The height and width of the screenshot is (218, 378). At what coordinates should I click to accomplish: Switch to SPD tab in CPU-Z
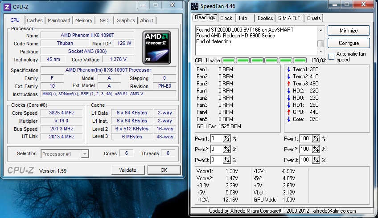[104, 20]
